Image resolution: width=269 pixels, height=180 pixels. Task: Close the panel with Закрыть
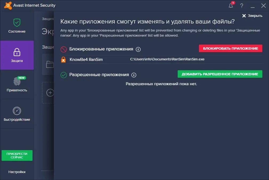(252, 16)
